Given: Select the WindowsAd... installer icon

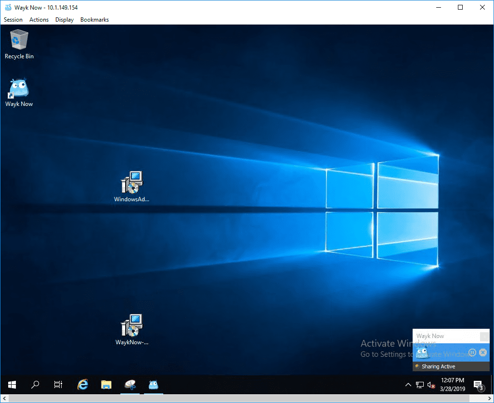Looking at the screenshot, I should tap(132, 186).
